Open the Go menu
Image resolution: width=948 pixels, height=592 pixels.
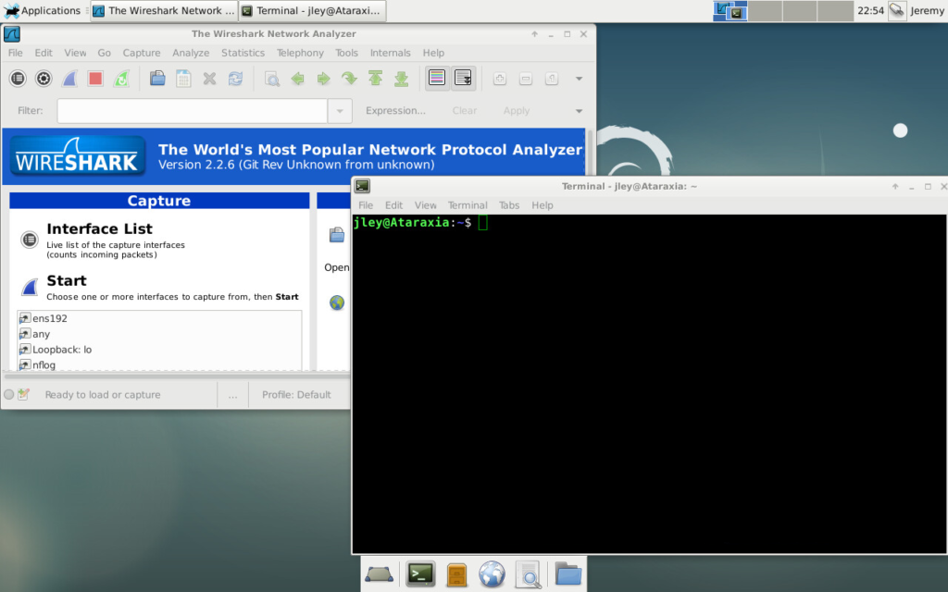104,53
